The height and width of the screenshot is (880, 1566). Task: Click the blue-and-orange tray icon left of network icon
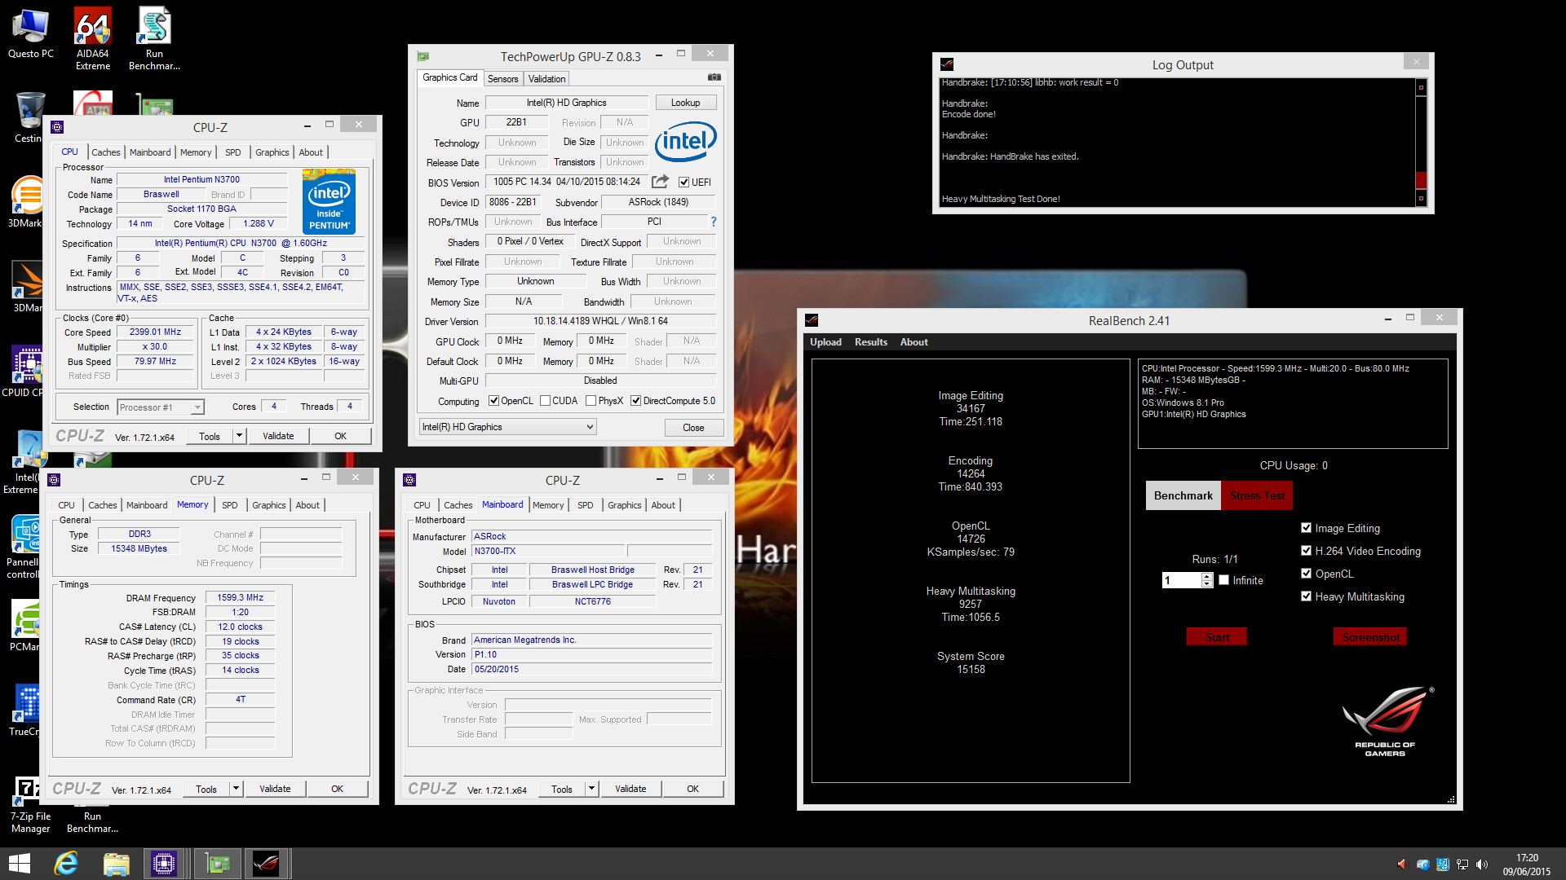pos(1442,864)
